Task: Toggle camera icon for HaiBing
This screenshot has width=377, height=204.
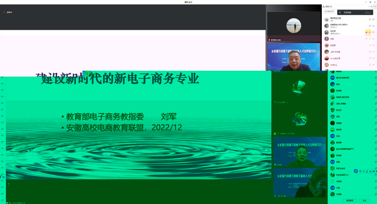Action: pyautogui.click(x=374, y=65)
